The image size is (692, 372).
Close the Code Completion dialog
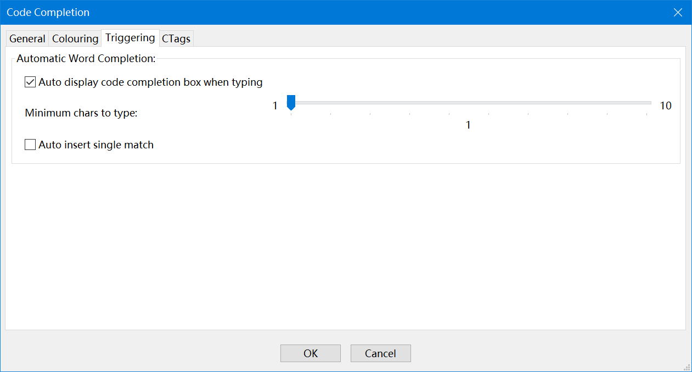click(x=678, y=12)
